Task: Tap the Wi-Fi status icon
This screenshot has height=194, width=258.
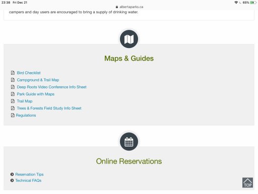Action: point(236,3)
